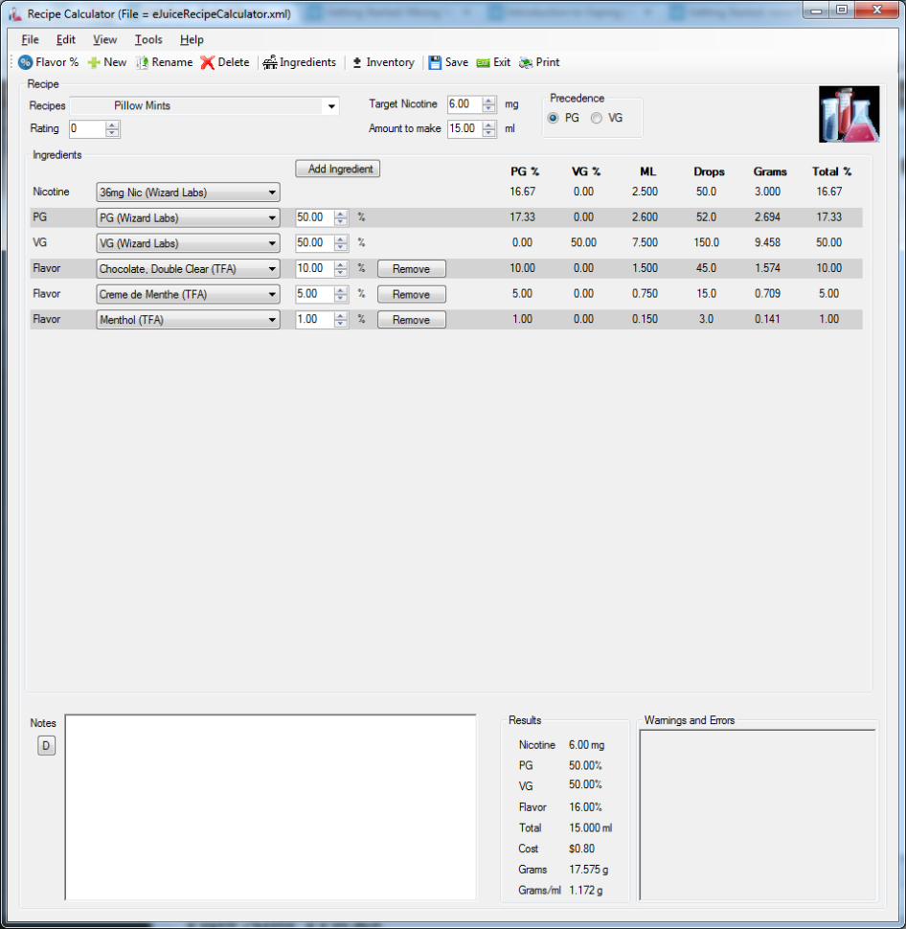Screen dimensions: 906x929
Task: Open the Inventory window
Action: pyautogui.click(x=382, y=61)
